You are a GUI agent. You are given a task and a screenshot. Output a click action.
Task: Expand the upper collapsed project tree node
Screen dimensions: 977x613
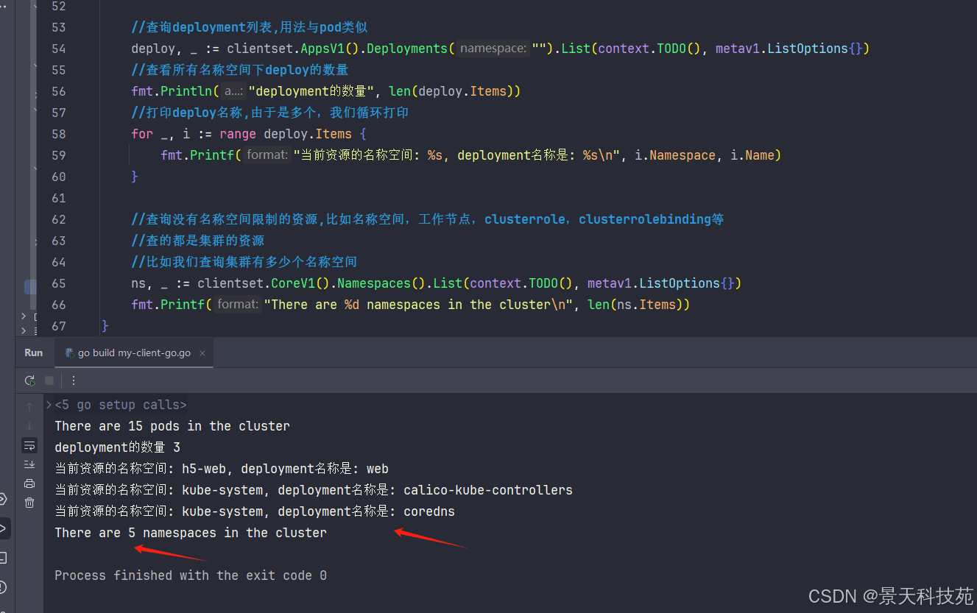tap(24, 316)
